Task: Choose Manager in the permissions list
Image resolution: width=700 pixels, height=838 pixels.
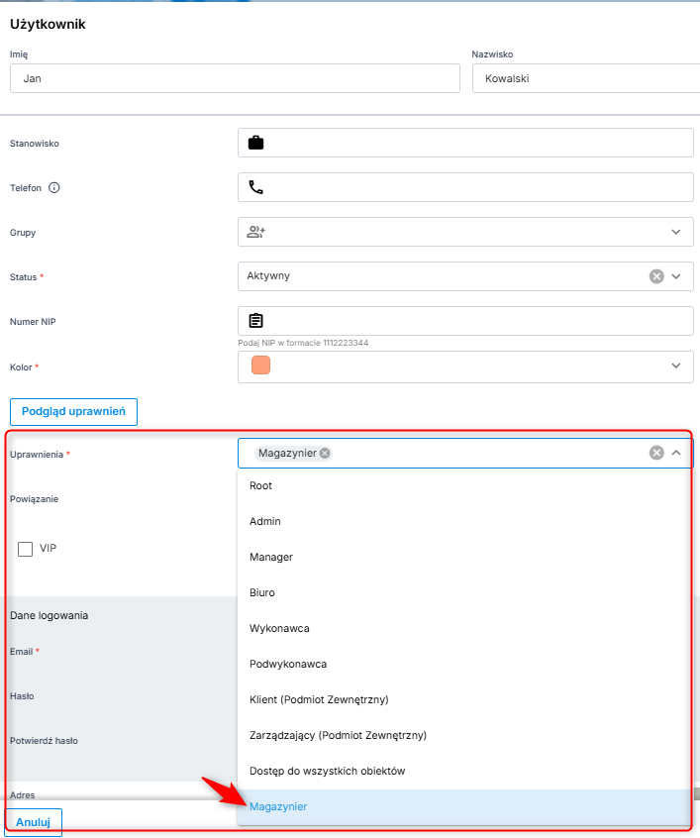Action: point(271,557)
